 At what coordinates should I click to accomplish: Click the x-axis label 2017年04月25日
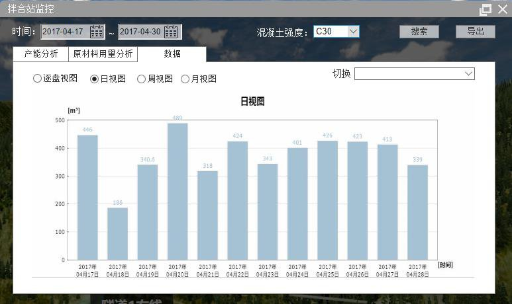tap(327, 271)
